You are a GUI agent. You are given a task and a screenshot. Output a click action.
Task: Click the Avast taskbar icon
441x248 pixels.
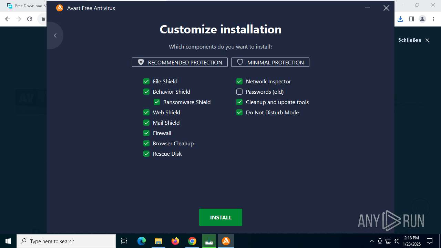(226, 241)
